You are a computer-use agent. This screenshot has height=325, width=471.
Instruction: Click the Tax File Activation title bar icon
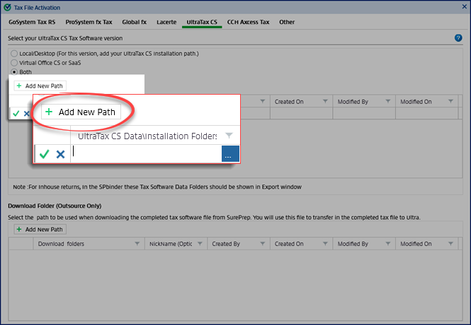[x=6, y=6]
